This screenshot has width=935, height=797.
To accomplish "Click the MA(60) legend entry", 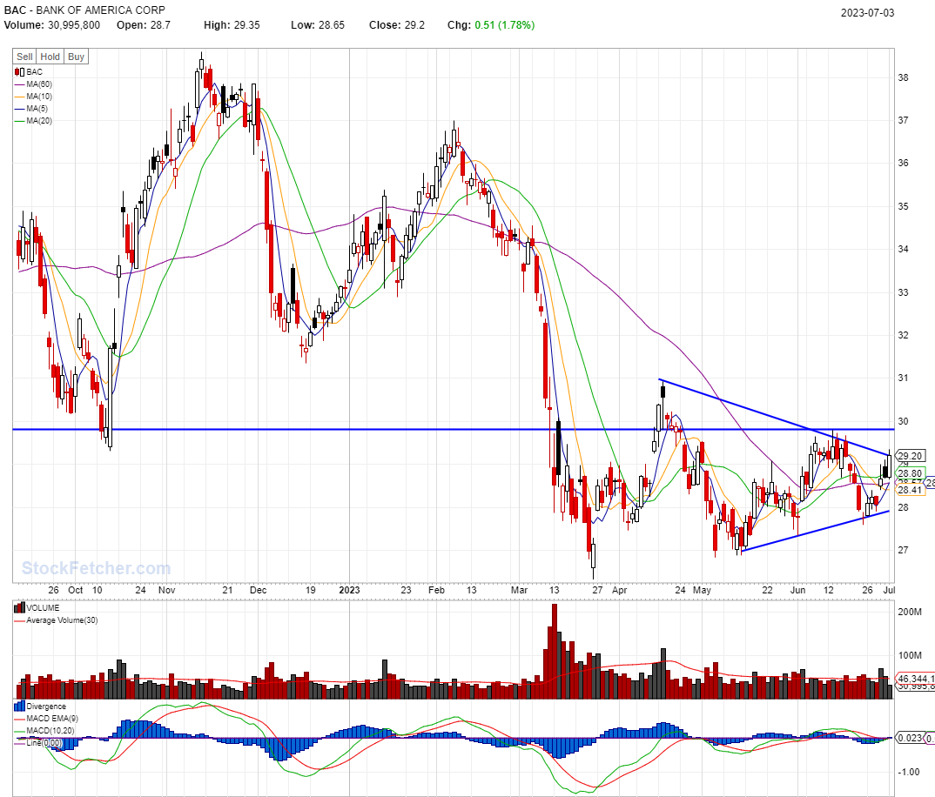I will (33, 84).
